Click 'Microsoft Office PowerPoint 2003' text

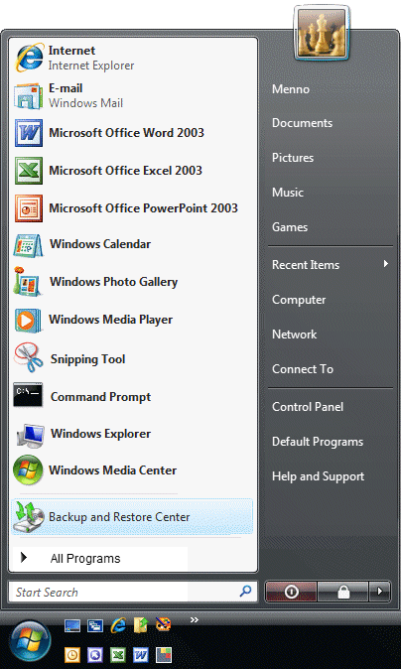143,208
